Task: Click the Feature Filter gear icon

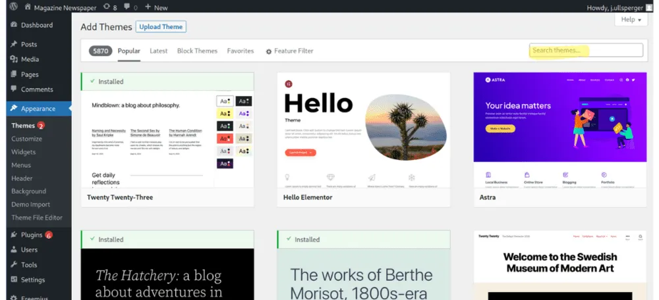Action: (269, 51)
